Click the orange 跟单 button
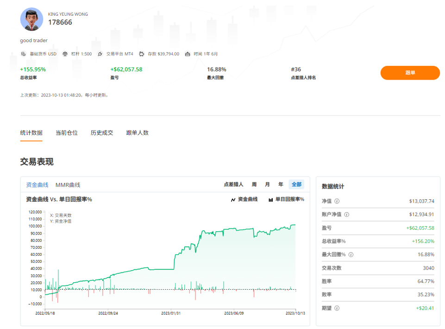This screenshot has height=329, width=445. [410, 73]
